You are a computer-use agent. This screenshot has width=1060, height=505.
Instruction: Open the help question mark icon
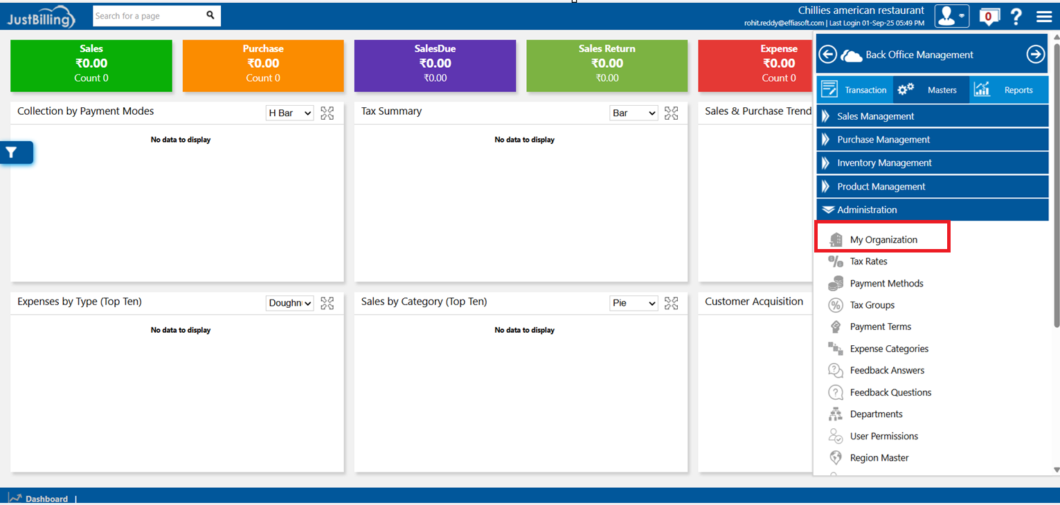tap(1016, 17)
